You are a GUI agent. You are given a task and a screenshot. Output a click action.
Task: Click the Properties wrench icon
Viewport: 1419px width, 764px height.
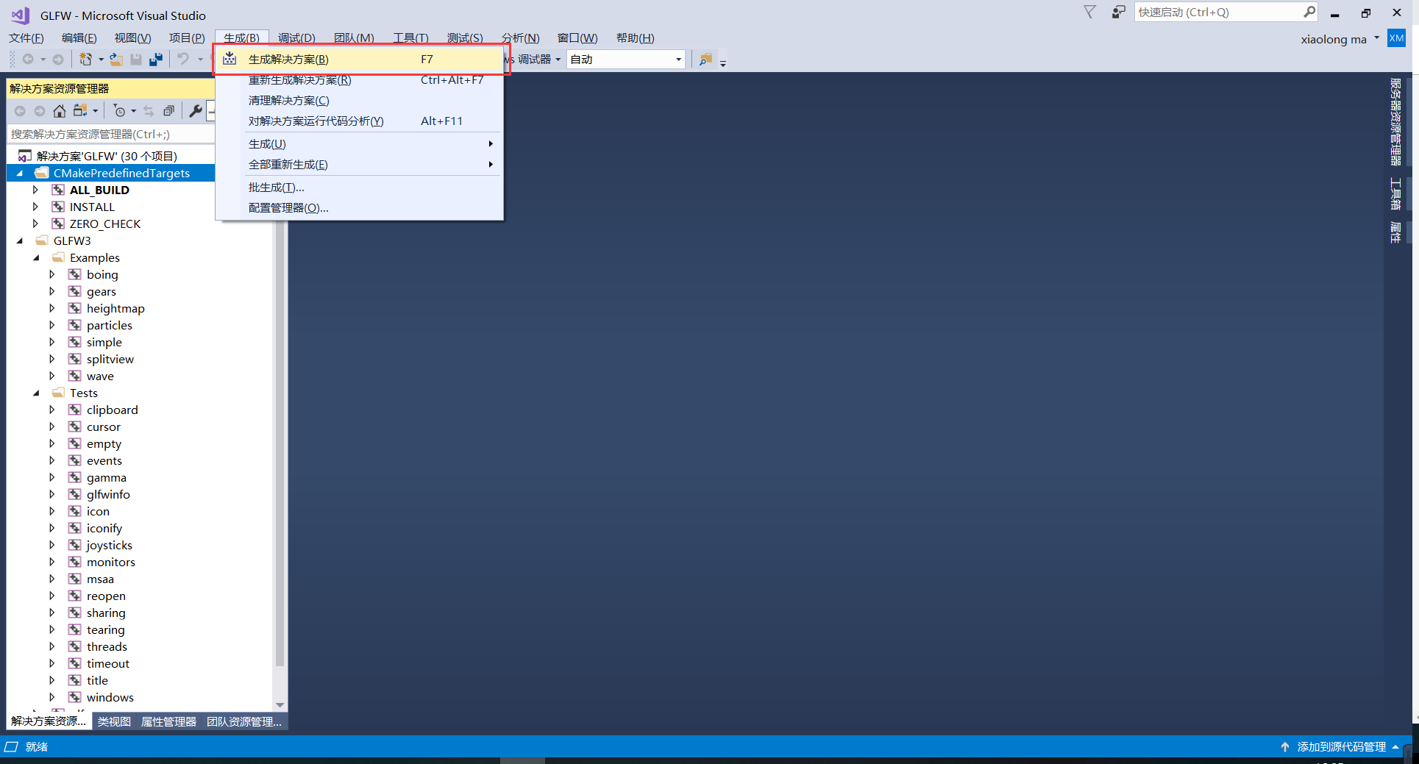pos(196,111)
